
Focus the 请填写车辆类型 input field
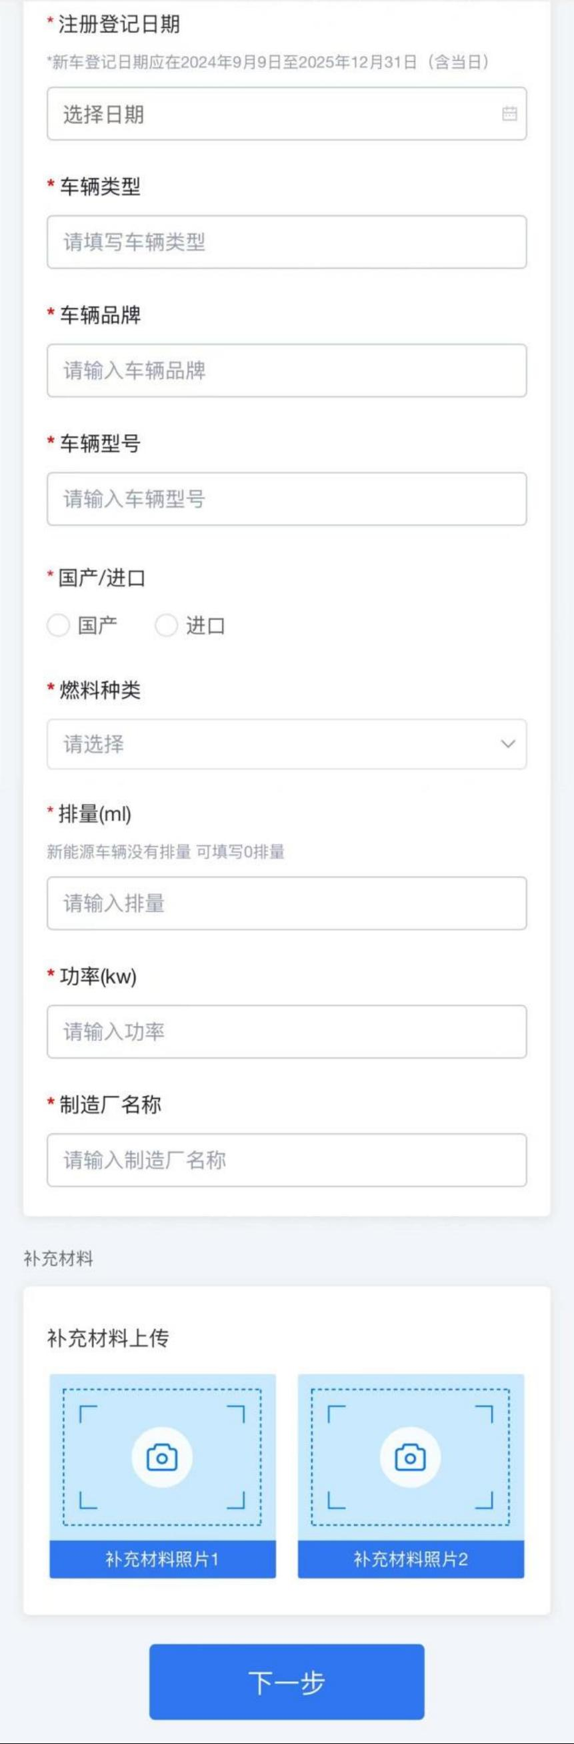[287, 242]
